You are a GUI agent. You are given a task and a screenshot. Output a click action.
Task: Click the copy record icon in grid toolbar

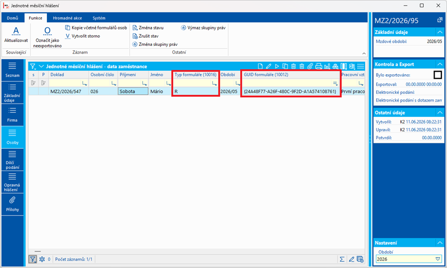(285, 66)
